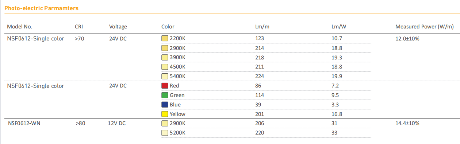460x144 pixels.
Task: Click the NSF0612-WN model name
Action: 24,123
